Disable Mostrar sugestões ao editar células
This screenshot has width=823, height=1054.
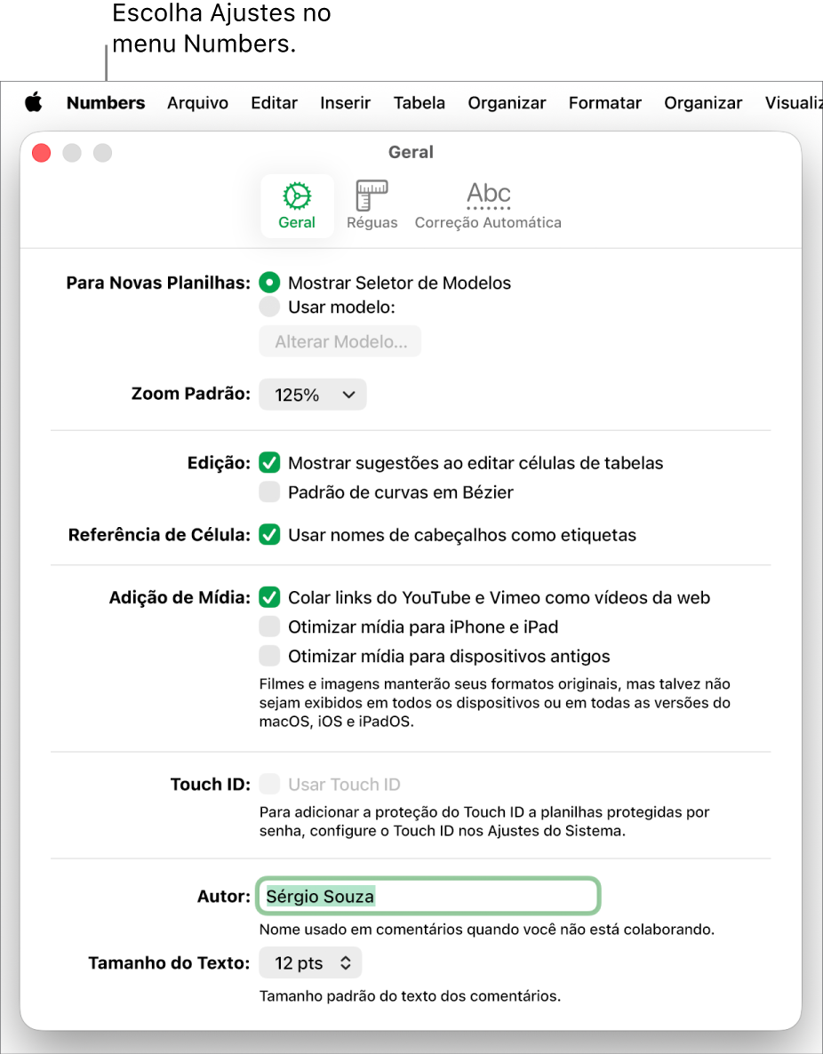269,462
